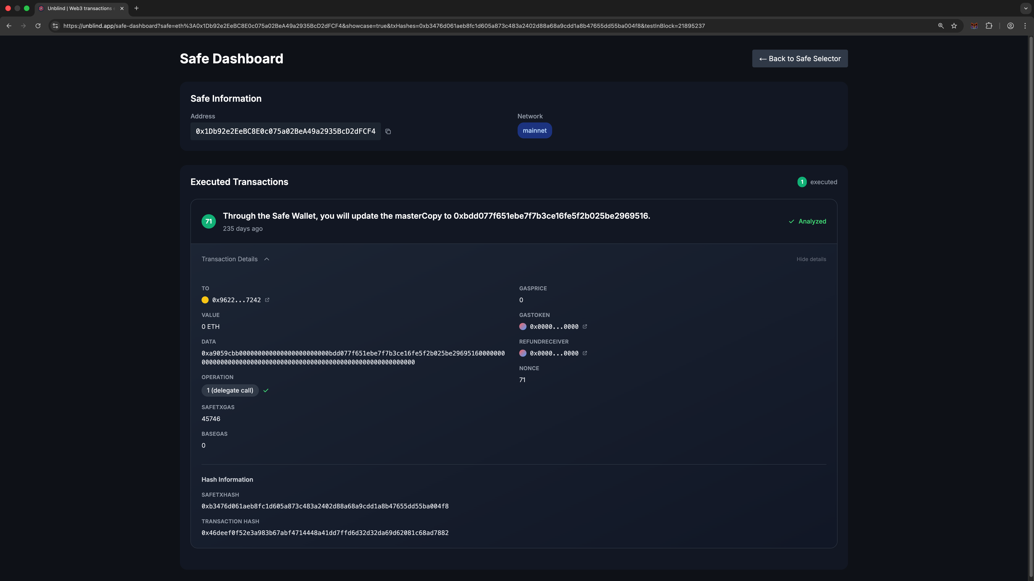
Task: Select the zoom magnifier in the address bar
Action: pyautogui.click(x=941, y=26)
